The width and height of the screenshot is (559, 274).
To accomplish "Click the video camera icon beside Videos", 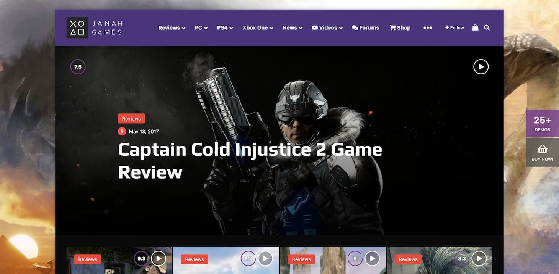I will coord(315,27).
